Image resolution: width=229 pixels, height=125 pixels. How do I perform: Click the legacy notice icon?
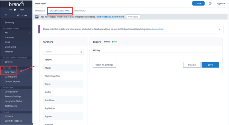tap(37, 17)
